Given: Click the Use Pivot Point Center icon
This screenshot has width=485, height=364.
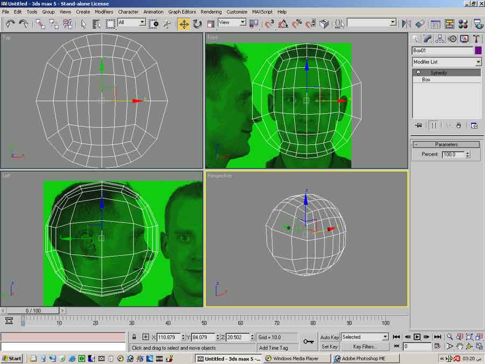Looking at the screenshot, I should (254, 24).
